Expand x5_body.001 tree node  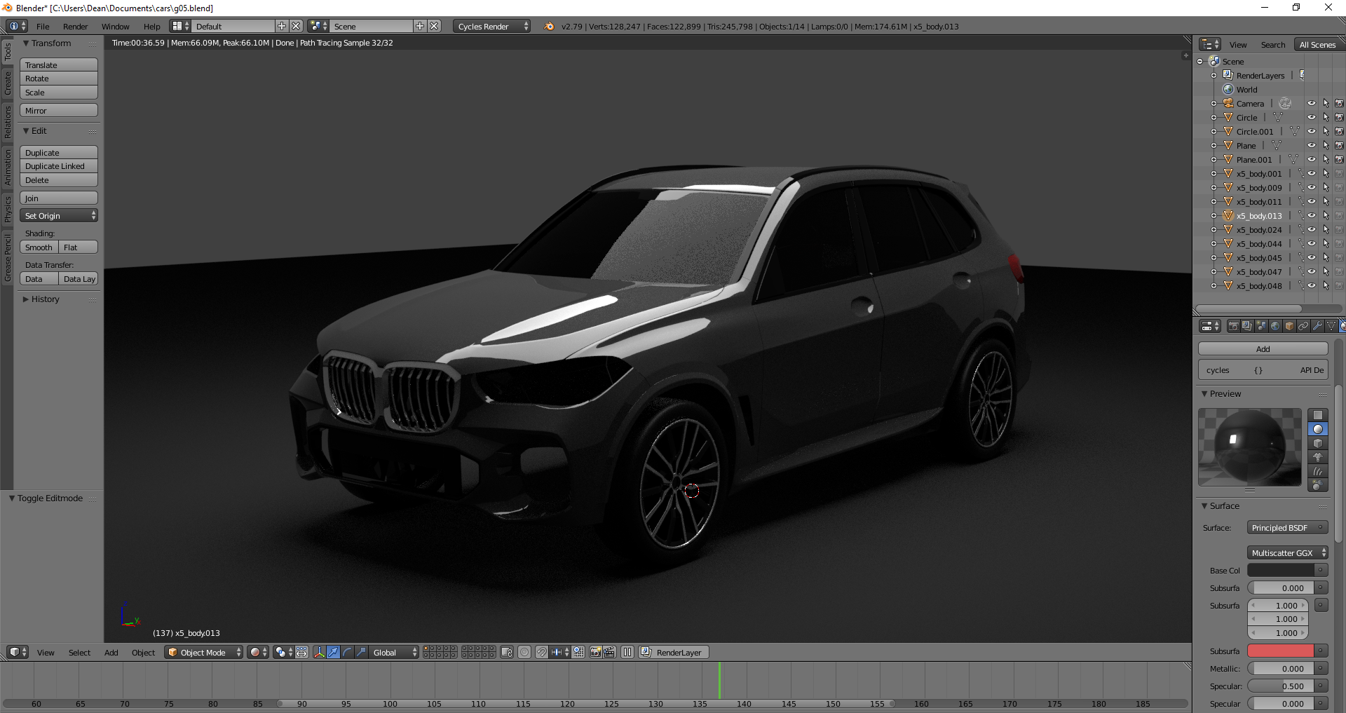point(1214,173)
